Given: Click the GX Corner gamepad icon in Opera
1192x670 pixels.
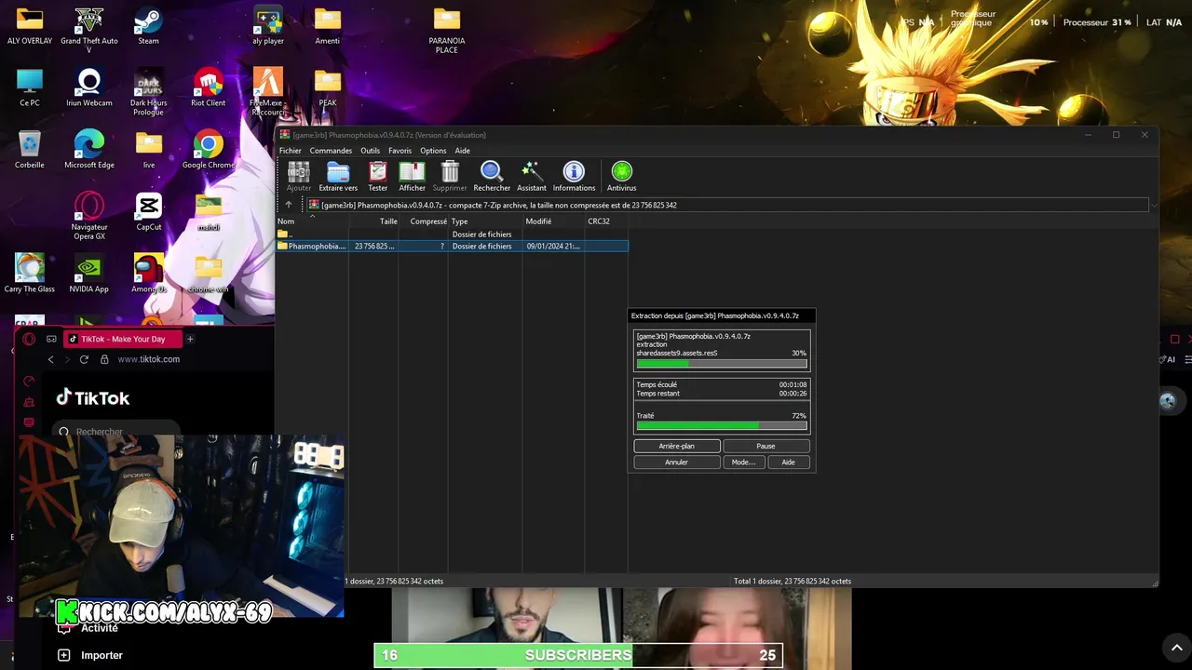Looking at the screenshot, I should [51, 339].
